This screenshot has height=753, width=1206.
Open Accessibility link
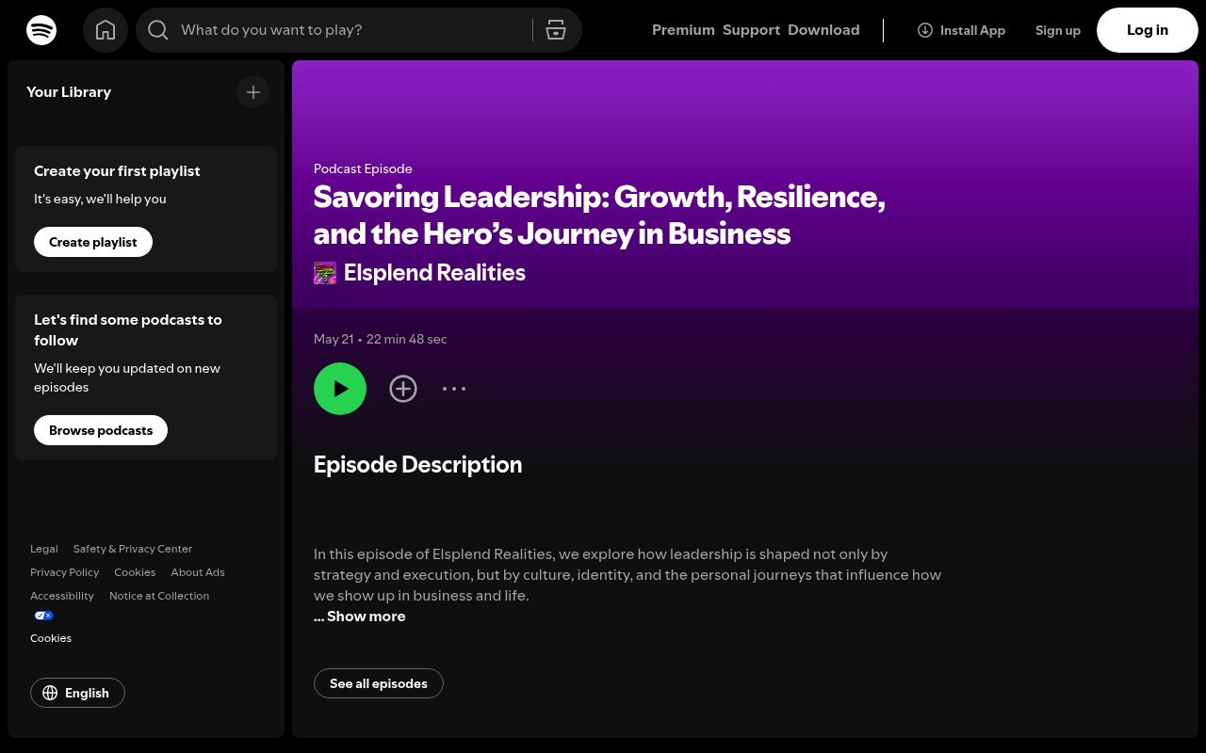click(62, 596)
